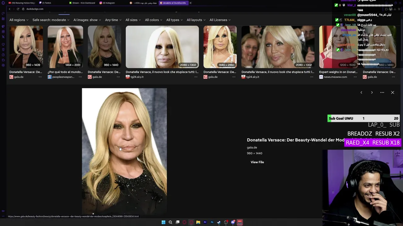Open more options in image detail panel

382,93
